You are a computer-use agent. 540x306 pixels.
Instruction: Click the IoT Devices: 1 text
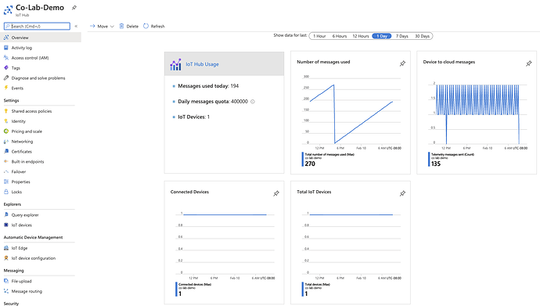coord(193,117)
